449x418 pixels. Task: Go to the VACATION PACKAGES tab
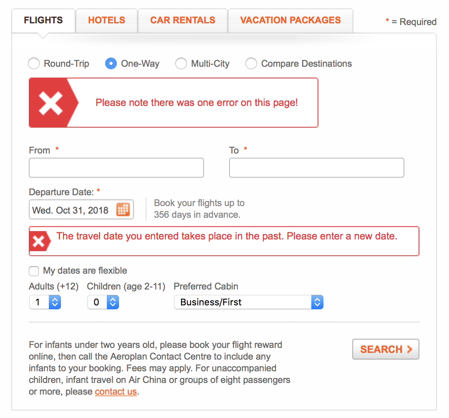point(290,20)
